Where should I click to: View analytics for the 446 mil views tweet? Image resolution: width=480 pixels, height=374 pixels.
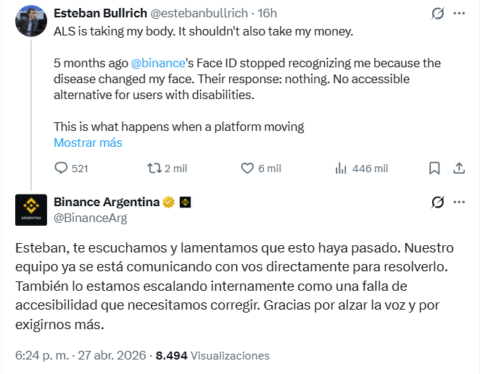tap(341, 169)
